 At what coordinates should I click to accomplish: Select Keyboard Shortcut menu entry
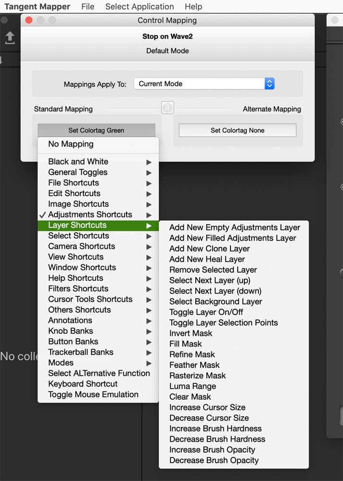point(83,384)
